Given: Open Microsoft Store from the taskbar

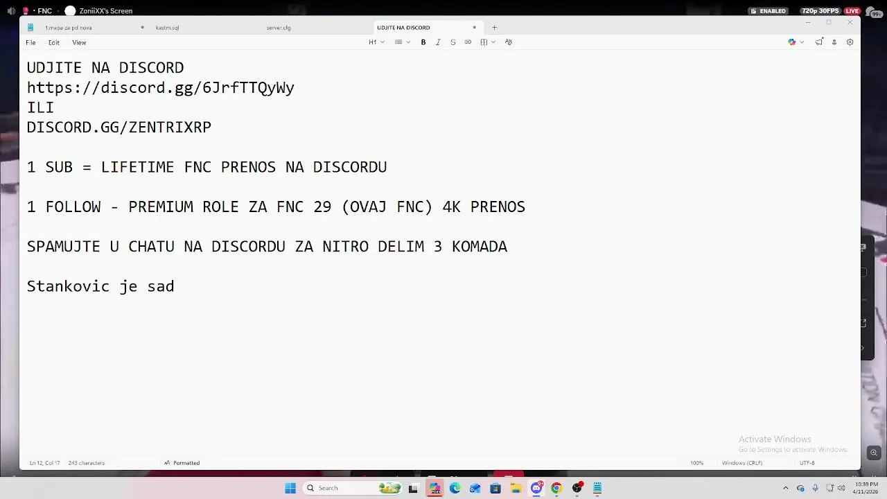Looking at the screenshot, I should pyautogui.click(x=495, y=488).
